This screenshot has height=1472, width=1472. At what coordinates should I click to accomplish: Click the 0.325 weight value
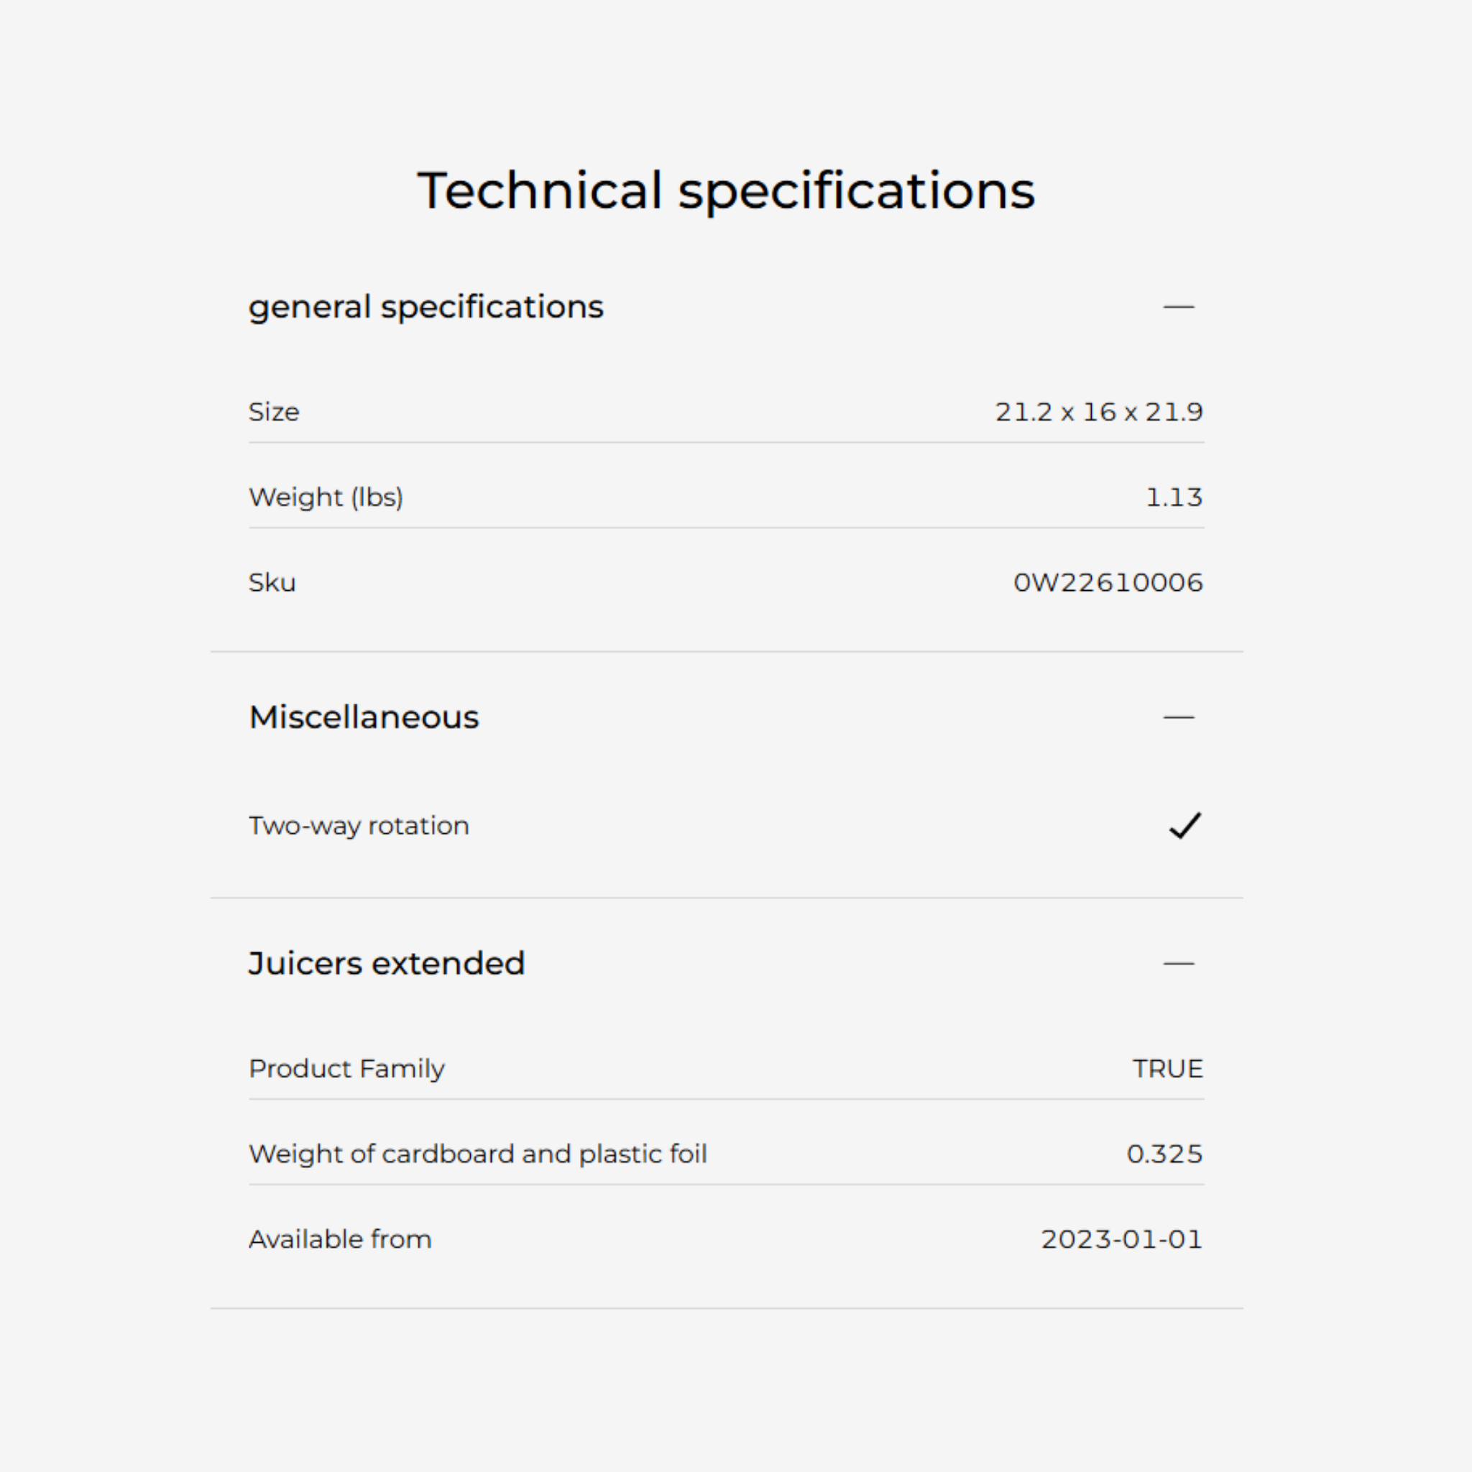1164,1154
